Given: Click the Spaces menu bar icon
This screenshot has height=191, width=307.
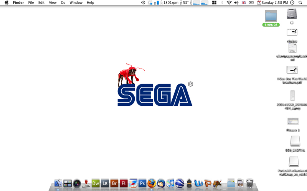Looking at the screenshot, I should pos(215,3).
